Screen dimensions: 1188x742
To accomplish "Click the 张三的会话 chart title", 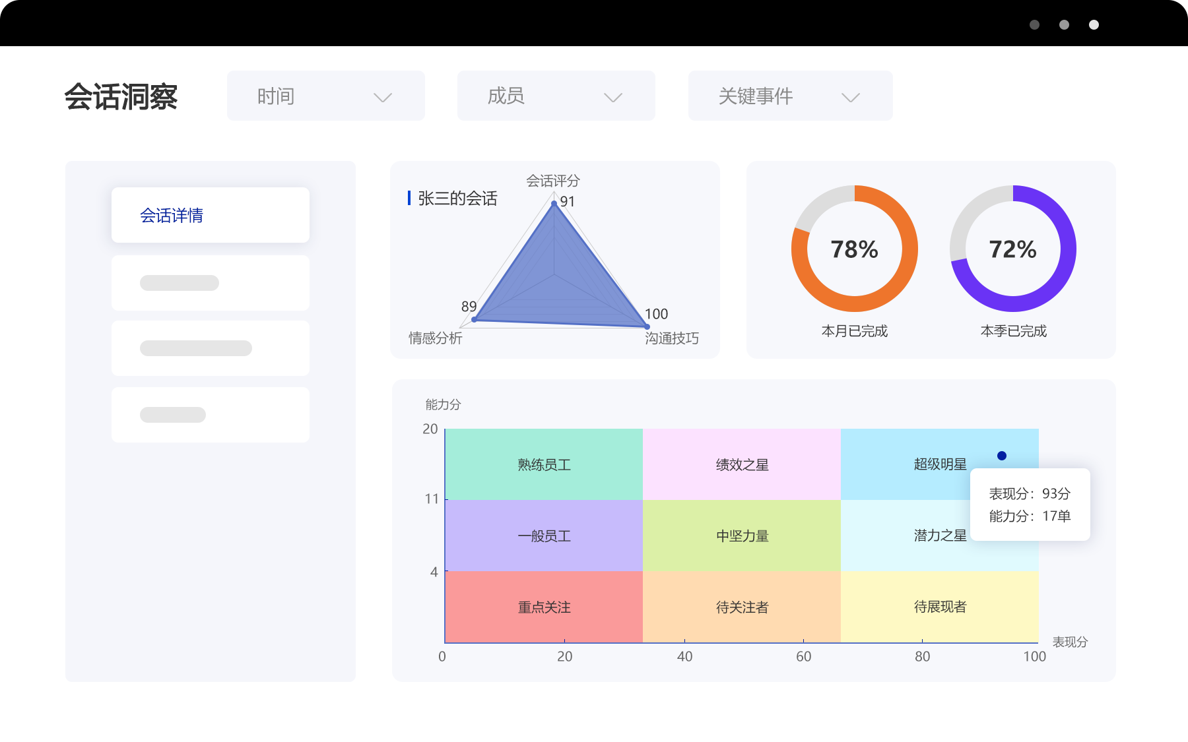I will point(457,199).
